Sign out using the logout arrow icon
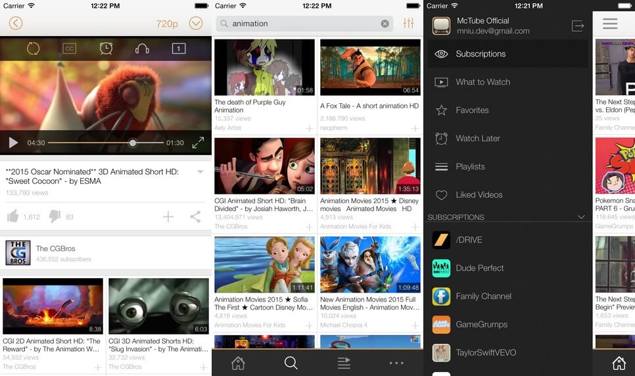Image resolution: width=635 pixels, height=376 pixels. click(x=578, y=26)
